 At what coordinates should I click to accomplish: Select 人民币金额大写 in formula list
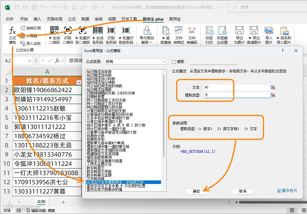99,164
